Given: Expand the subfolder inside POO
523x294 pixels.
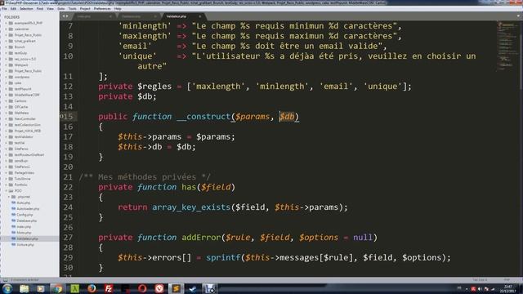Looking at the screenshot, I should [9, 197].
